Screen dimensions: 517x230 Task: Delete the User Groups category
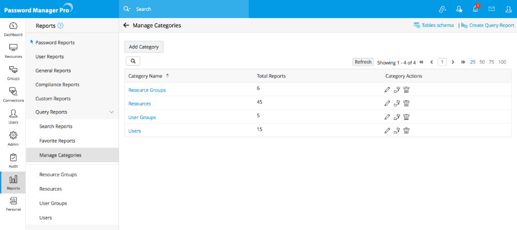click(406, 117)
